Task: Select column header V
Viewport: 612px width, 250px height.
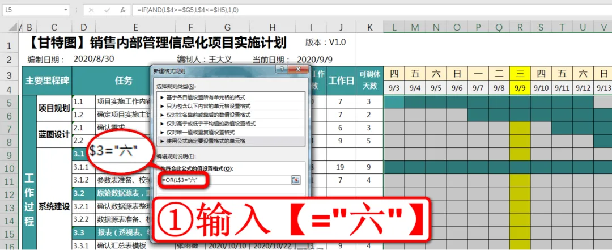Action: 603,27
